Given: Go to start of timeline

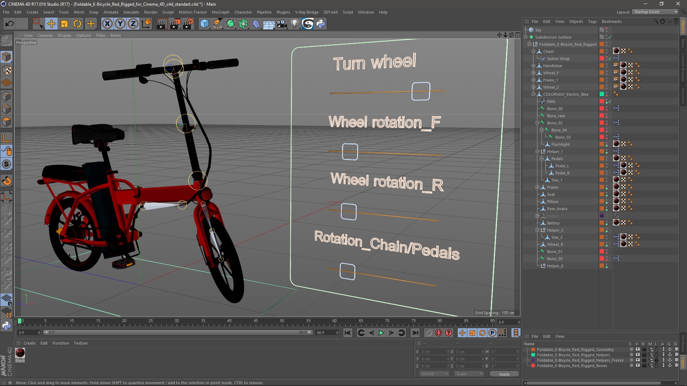Looking at the screenshot, I should pos(347,333).
